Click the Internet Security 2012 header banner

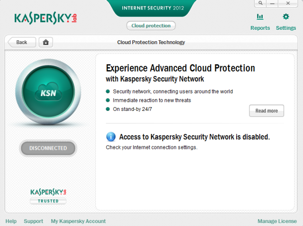point(153,8)
